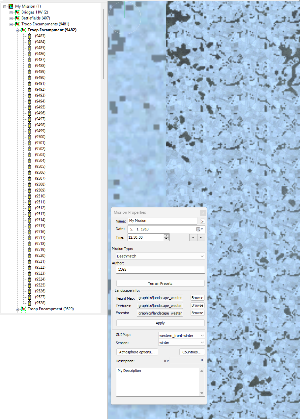
Task: Click the Battlefields group icon
Action: (17, 18)
